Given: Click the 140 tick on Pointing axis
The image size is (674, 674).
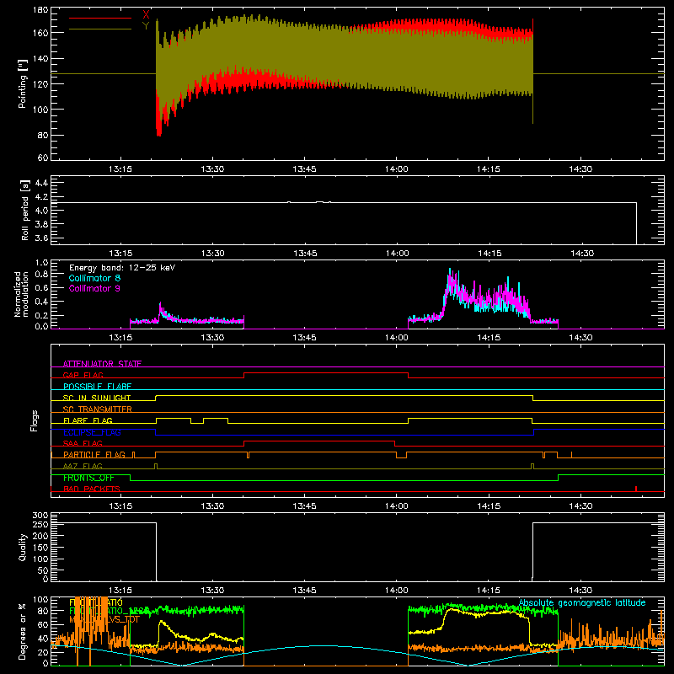Looking at the screenshot, I should click(40, 59).
